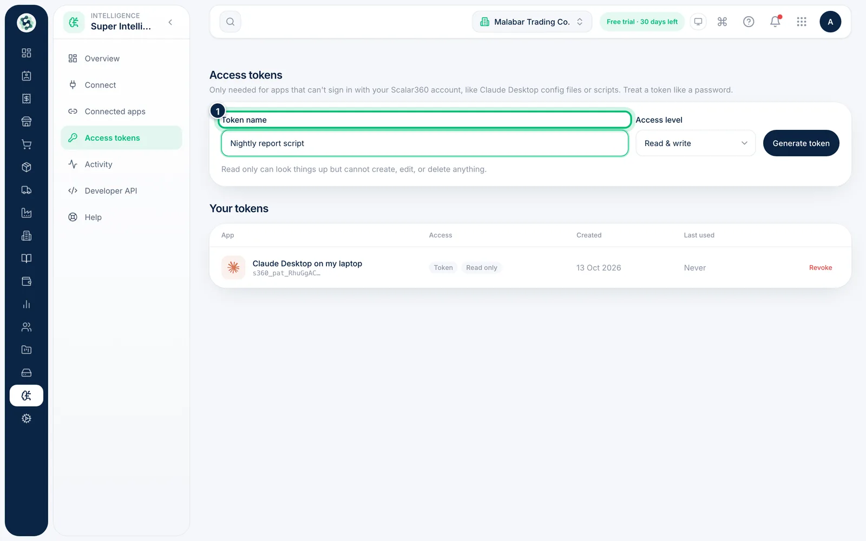866x541 pixels.
Task: Open the people icon in left rail
Action: point(26,327)
